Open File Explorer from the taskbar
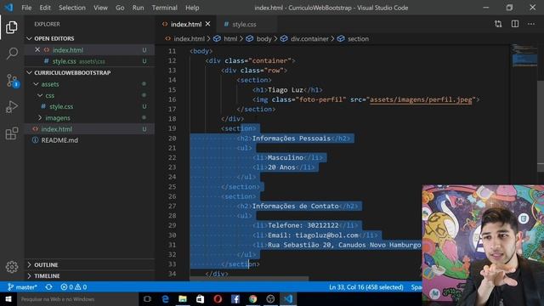The height and width of the screenshot is (306, 544). [x=183, y=298]
